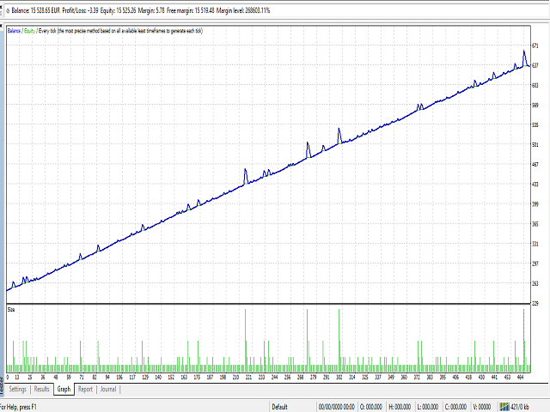Viewport: 550px width, 412px height.
Task: Open the Report tab
Action: point(85,389)
